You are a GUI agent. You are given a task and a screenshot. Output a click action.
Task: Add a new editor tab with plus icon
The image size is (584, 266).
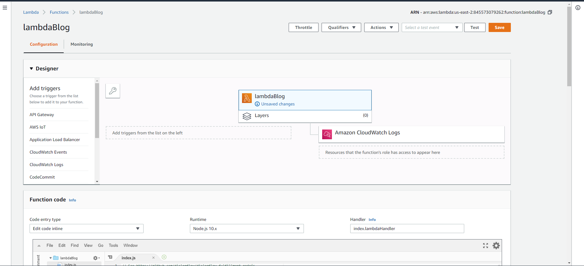click(164, 257)
